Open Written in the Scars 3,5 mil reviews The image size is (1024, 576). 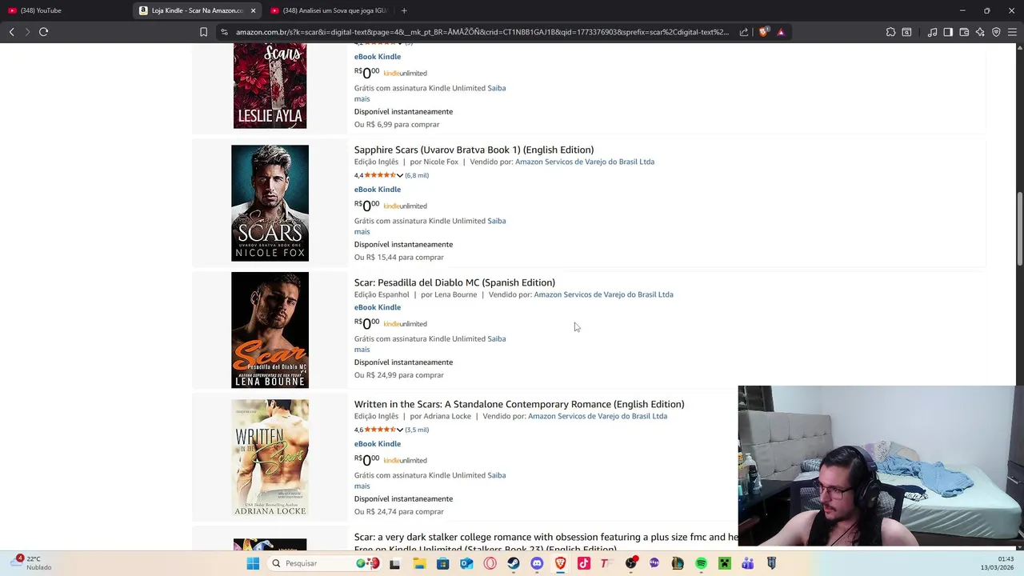[417, 430]
